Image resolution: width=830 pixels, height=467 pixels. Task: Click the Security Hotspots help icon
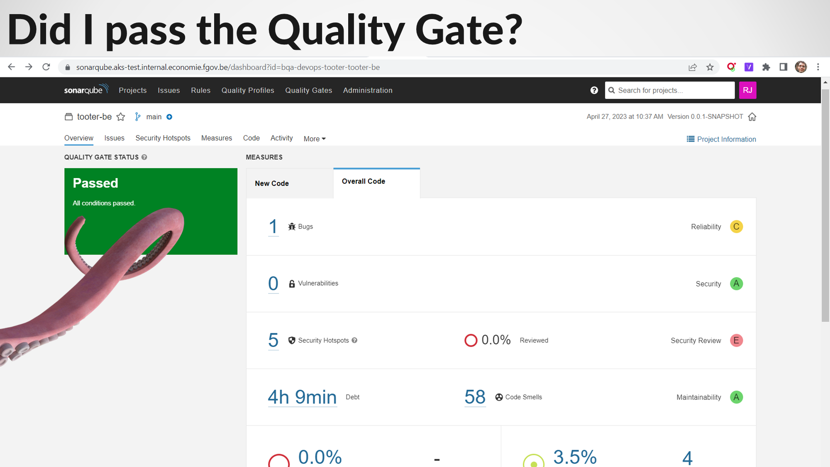pos(354,340)
